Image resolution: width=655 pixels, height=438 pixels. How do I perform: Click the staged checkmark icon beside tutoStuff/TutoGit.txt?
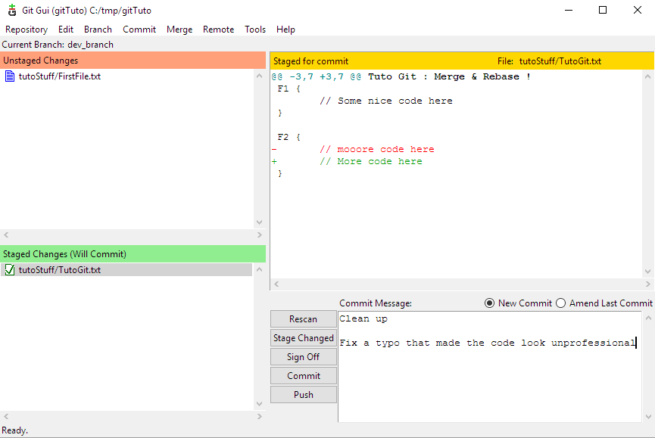coord(10,270)
